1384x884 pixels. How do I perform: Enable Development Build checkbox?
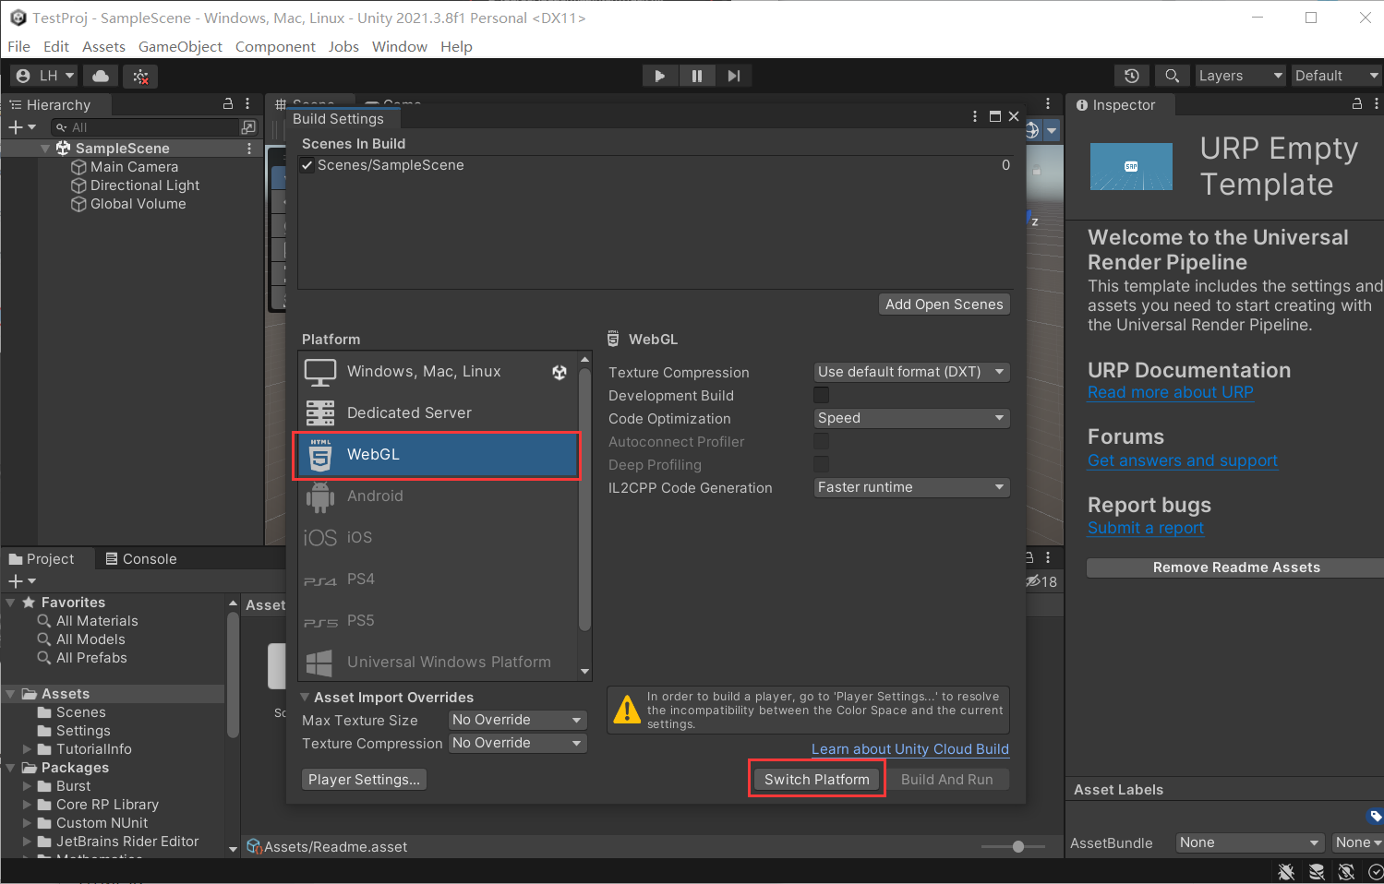coord(821,395)
